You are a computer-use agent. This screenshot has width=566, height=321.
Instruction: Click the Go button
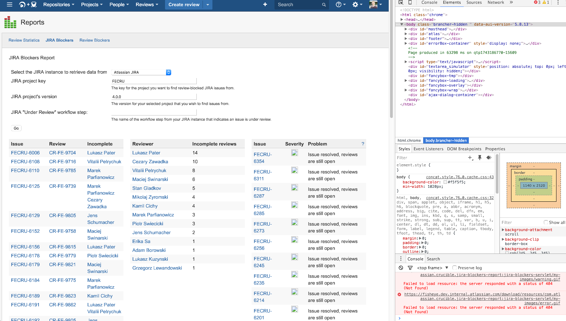coord(16,128)
